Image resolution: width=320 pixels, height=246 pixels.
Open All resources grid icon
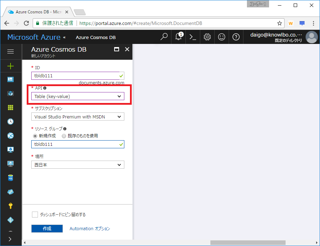(11, 108)
